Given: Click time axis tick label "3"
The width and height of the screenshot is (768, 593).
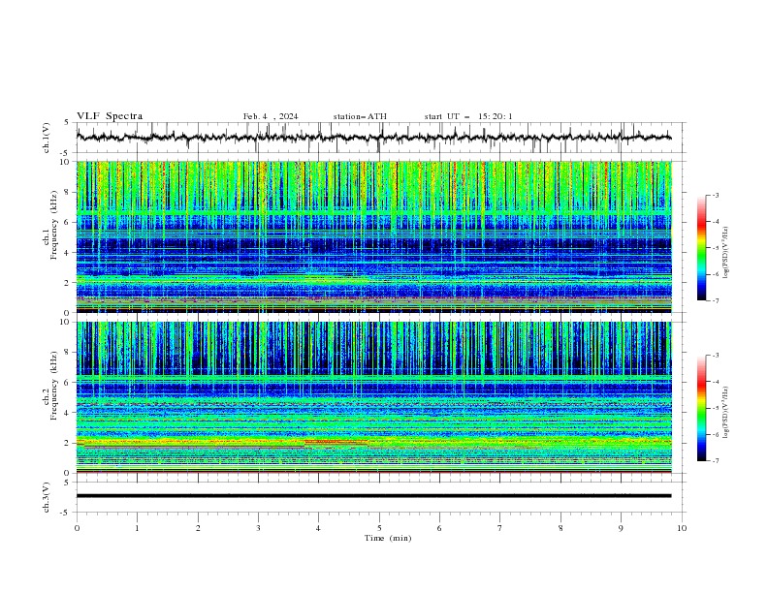Looking at the screenshot, I should click(x=258, y=528).
